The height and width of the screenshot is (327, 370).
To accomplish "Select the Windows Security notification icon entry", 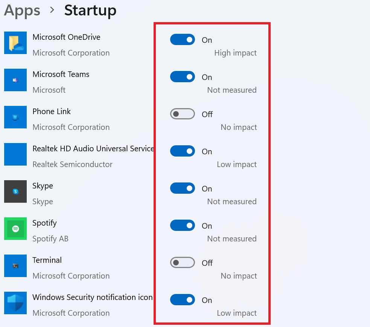I will tap(15, 303).
